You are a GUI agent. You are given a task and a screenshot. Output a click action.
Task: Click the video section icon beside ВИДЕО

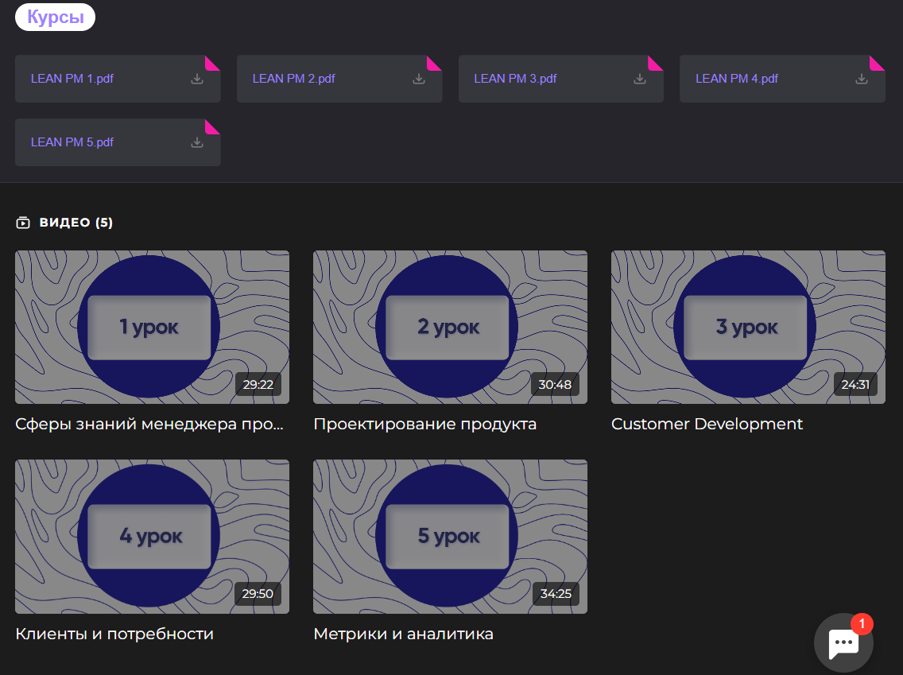point(23,223)
